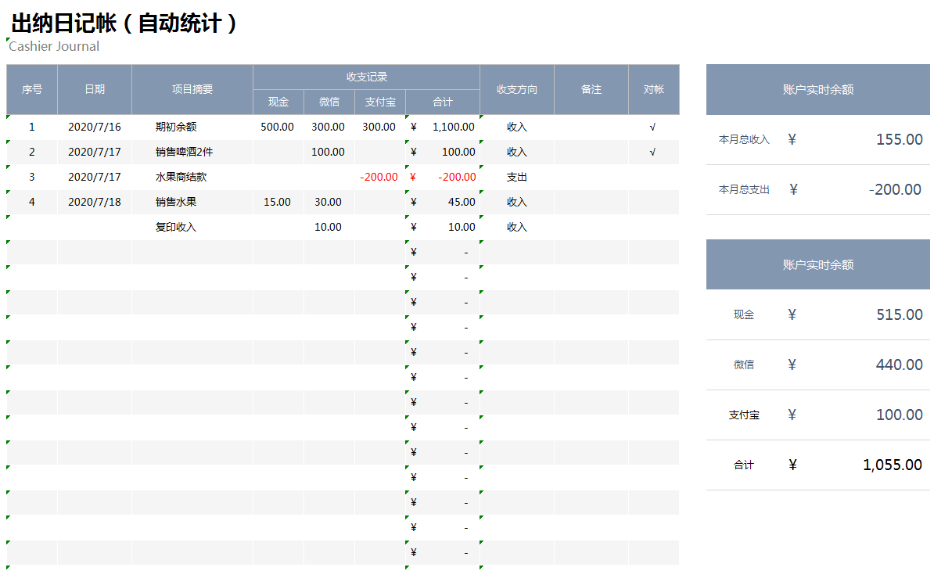Click the 1,100.00 total cell
The height and width of the screenshot is (571, 934).
(x=452, y=127)
